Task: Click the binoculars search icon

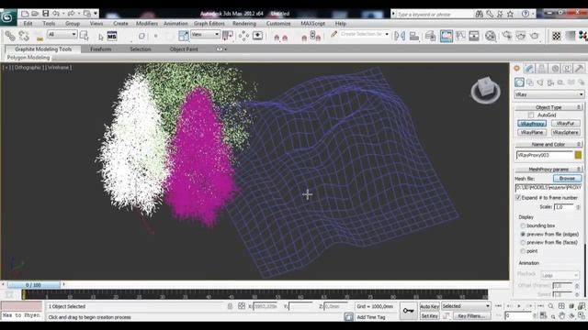Action: tap(480, 14)
